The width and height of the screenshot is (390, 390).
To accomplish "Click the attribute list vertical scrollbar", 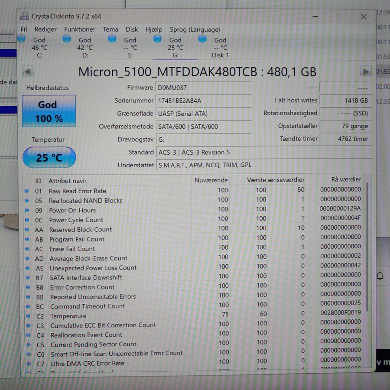I will 367,246.
